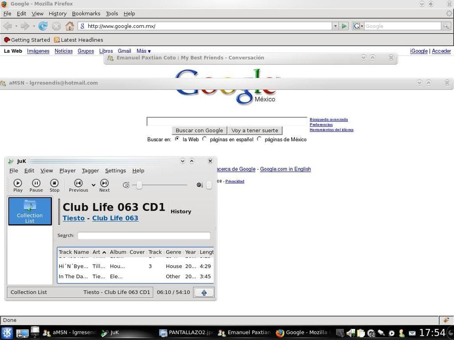Go to Previous track in JuK
The height and width of the screenshot is (340, 454).
[78, 185]
